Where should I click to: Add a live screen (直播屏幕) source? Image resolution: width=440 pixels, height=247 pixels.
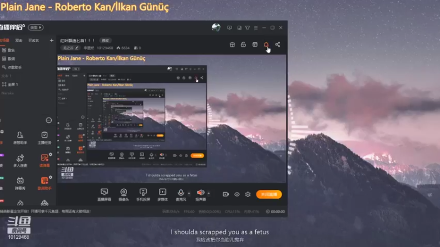click(x=104, y=195)
